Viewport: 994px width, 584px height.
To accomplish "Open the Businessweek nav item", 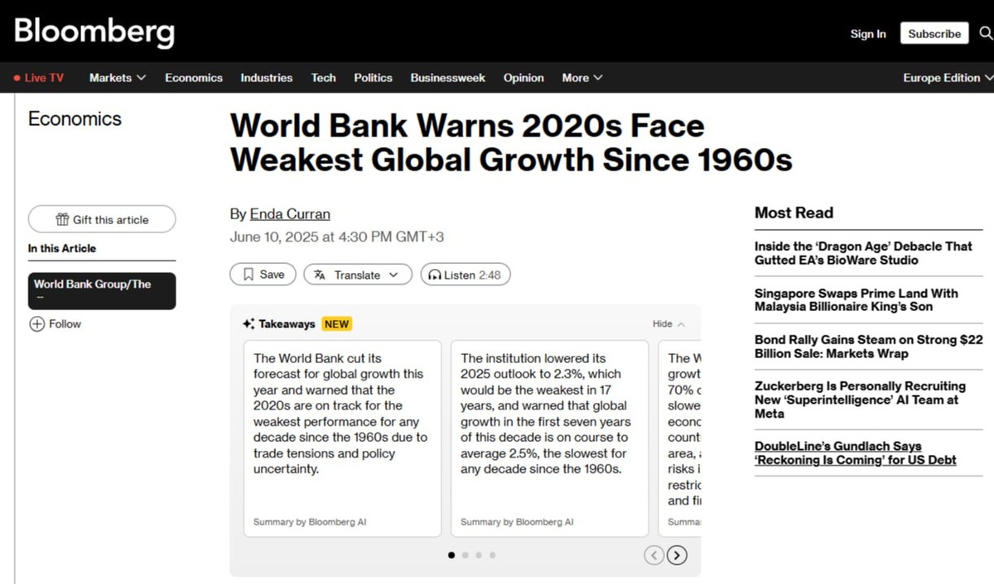I will coord(448,78).
